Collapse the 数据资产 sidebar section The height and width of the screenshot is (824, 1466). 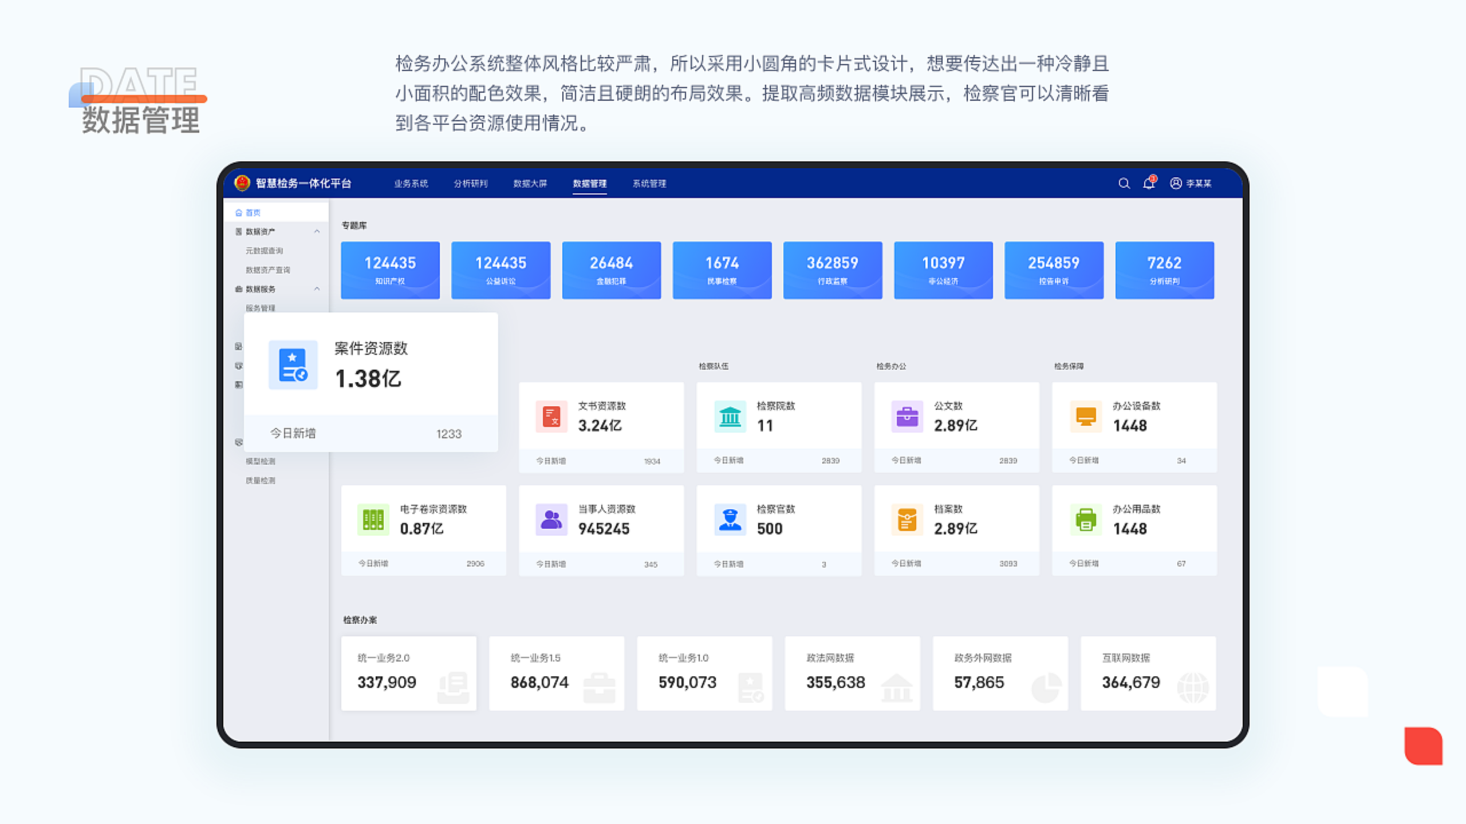point(317,231)
